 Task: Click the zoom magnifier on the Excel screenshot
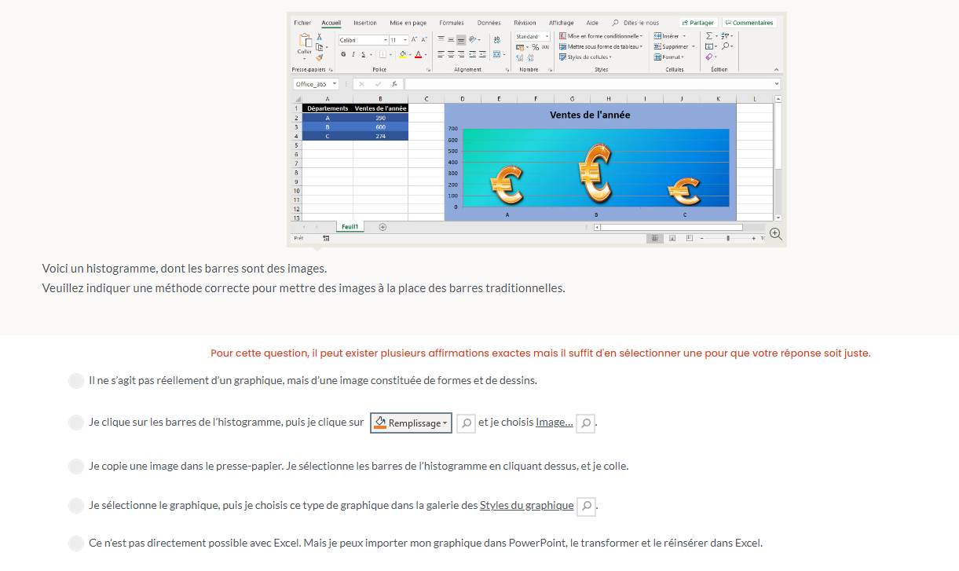[775, 234]
